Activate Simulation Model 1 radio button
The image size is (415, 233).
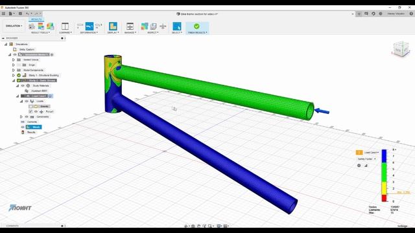point(52,54)
